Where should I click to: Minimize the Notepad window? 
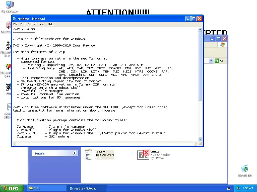point(188,18)
